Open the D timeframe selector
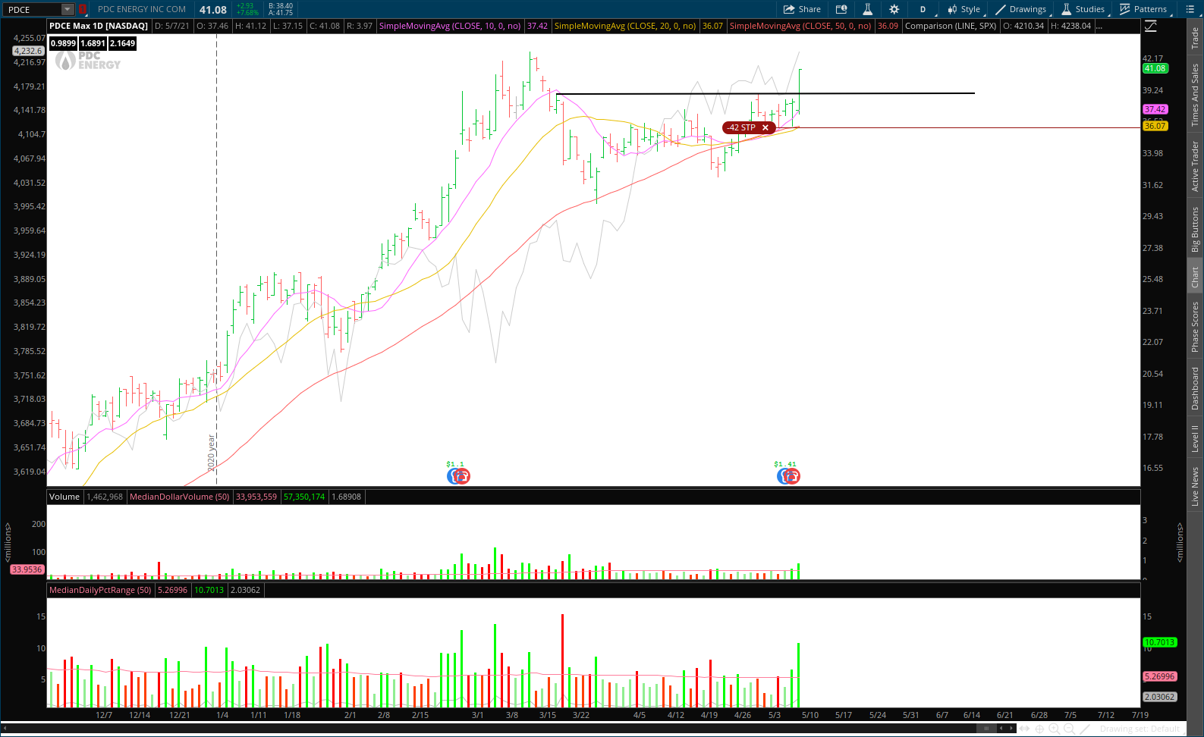Screen dimensions: 1204x737 tap(923, 9)
